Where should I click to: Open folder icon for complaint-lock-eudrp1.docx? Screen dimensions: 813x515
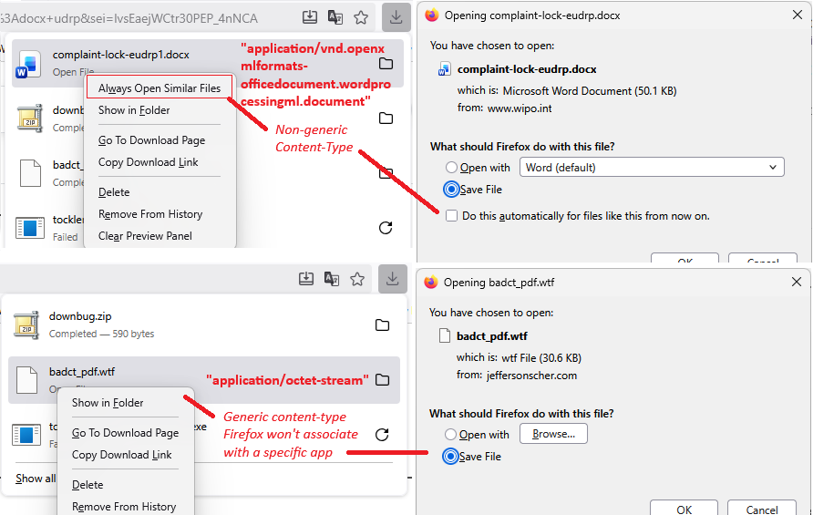(x=386, y=64)
